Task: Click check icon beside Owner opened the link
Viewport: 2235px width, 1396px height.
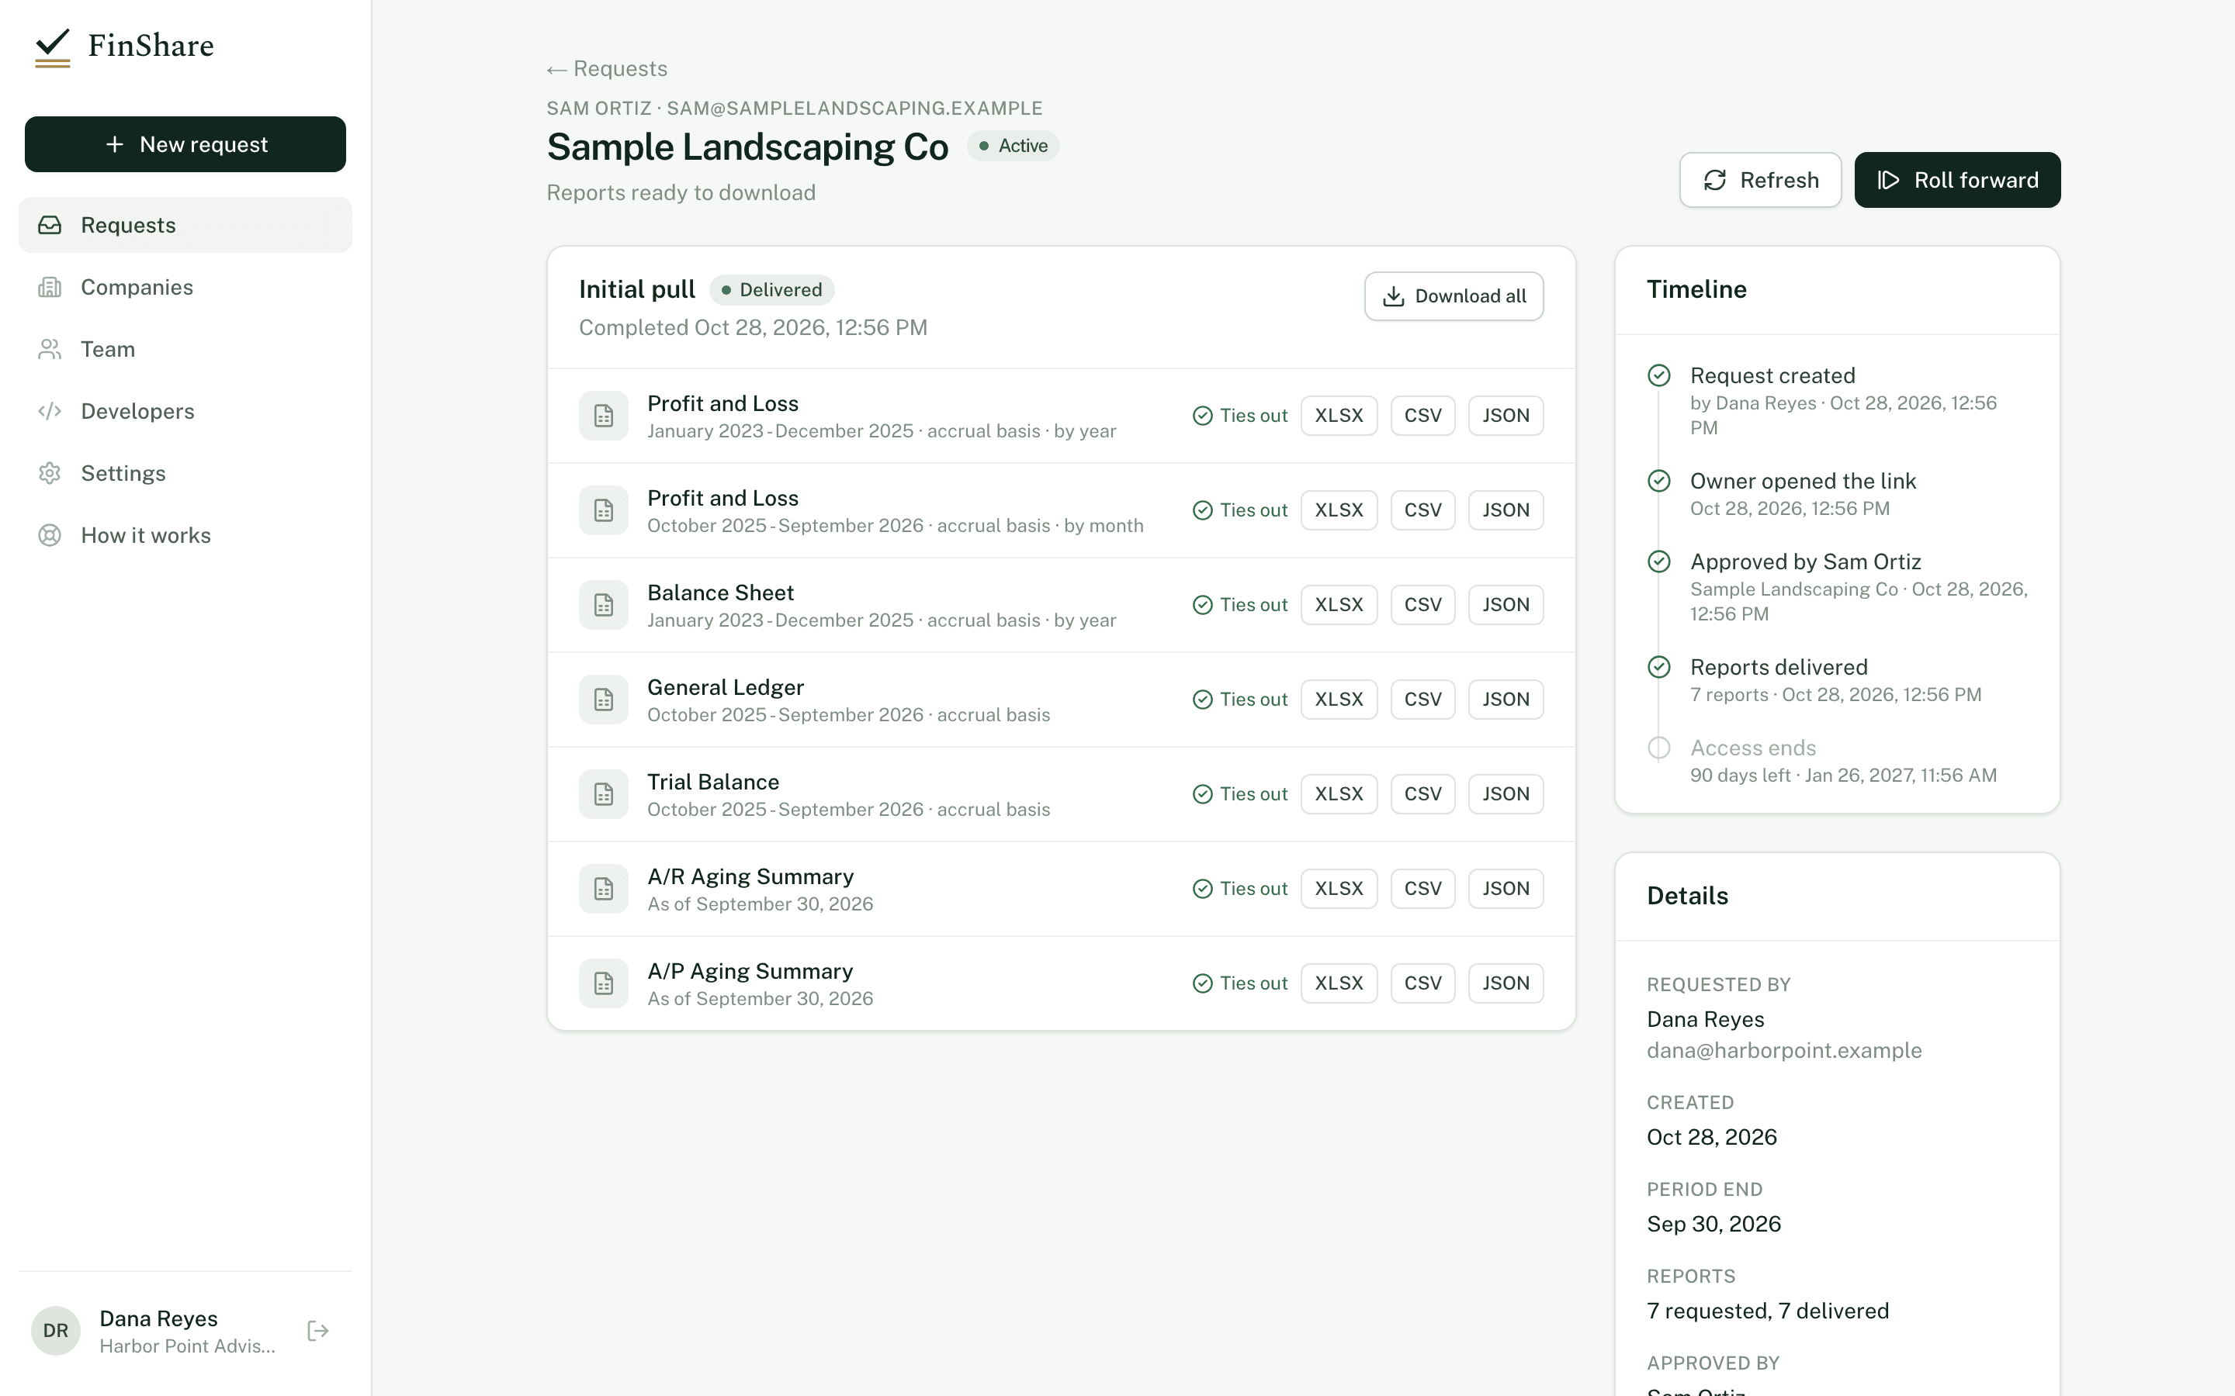Action: click(1660, 480)
